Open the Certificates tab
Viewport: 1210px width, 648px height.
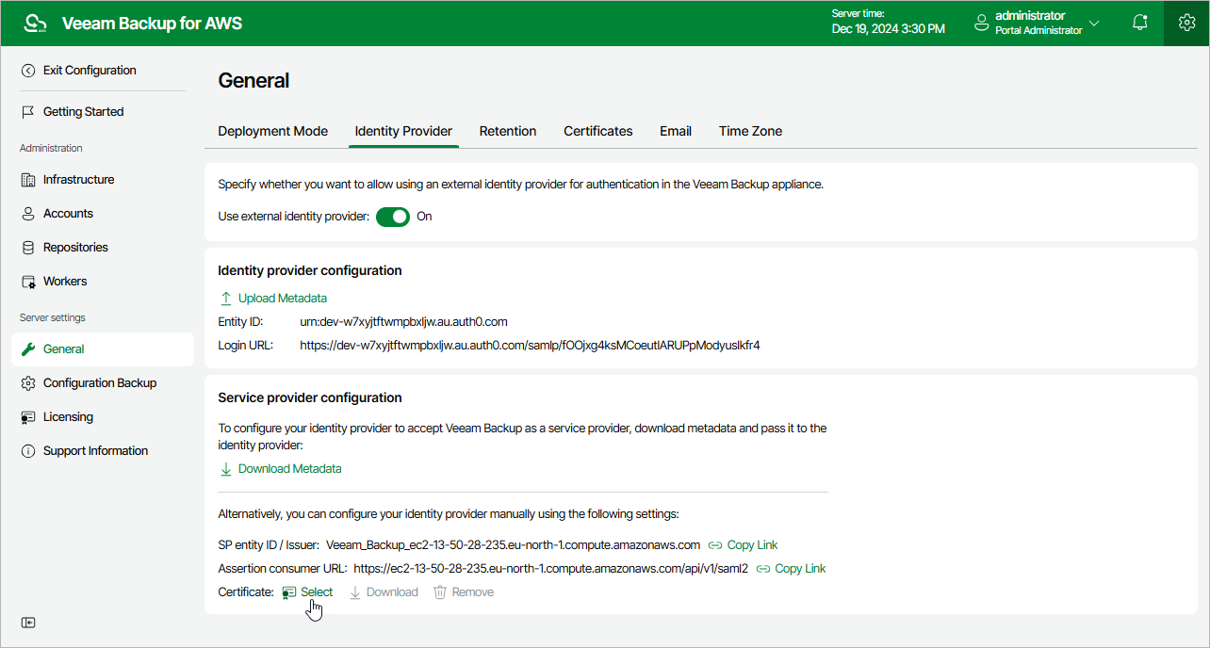[x=597, y=131]
